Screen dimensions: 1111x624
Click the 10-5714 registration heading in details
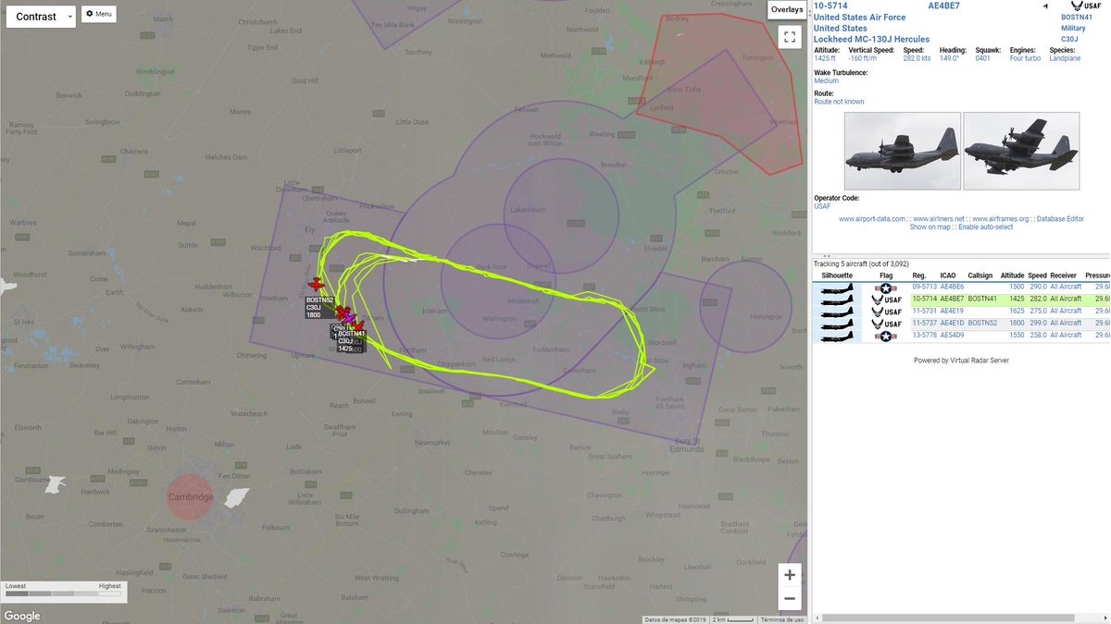830,6
